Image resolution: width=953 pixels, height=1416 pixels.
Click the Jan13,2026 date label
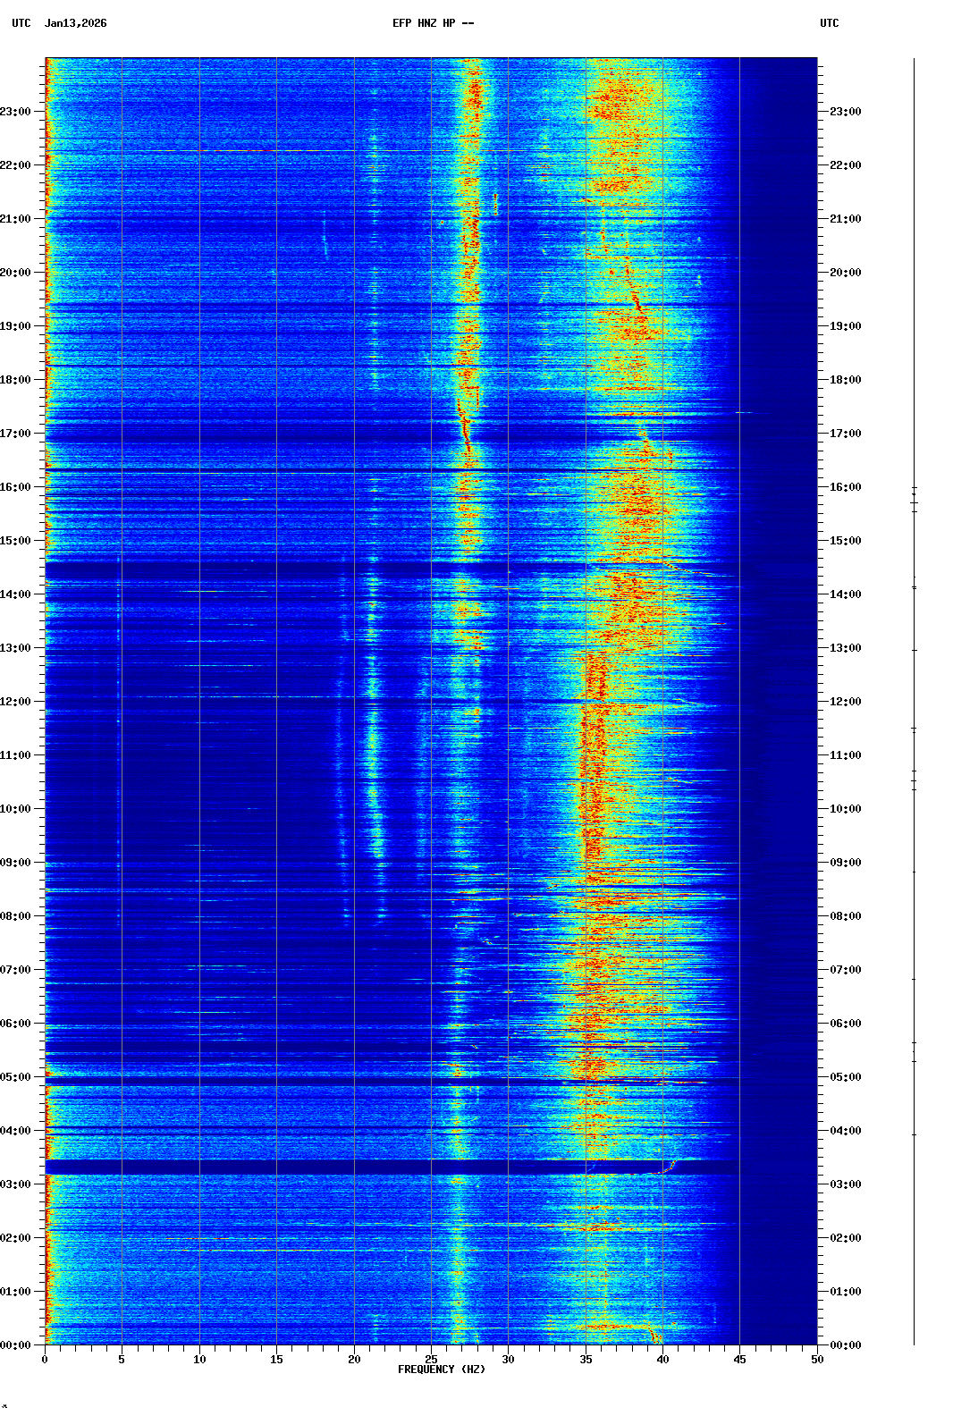(x=75, y=23)
